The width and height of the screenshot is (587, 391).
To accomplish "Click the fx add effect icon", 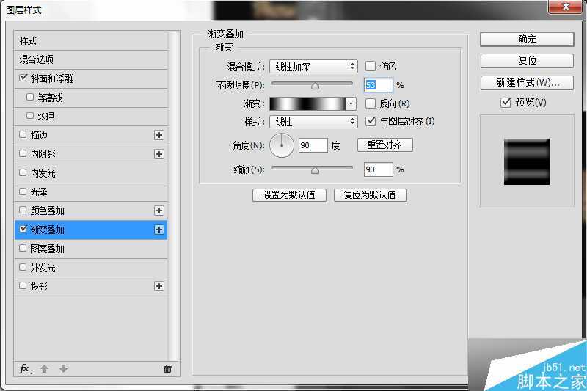I will click(25, 368).
